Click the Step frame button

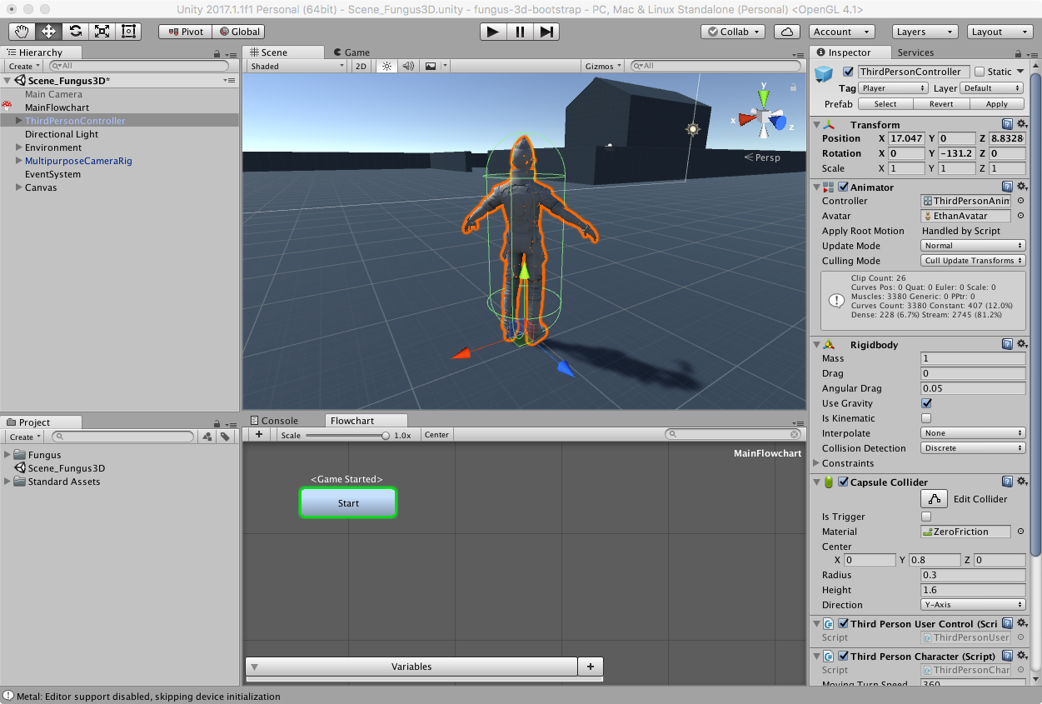546,32
